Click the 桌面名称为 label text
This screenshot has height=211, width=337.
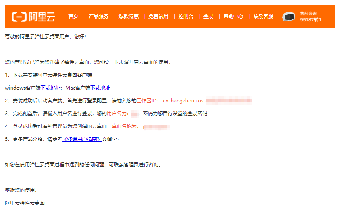coord(125,126)
